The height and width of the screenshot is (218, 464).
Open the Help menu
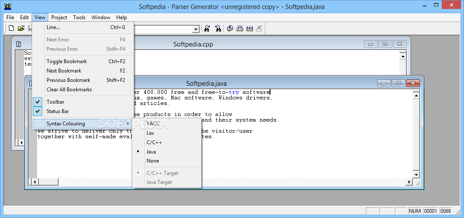pyautogui.click(x=121, y=17)
